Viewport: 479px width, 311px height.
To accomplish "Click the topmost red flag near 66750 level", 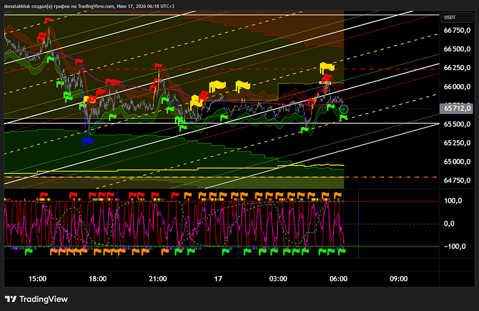I will point(48,20).
